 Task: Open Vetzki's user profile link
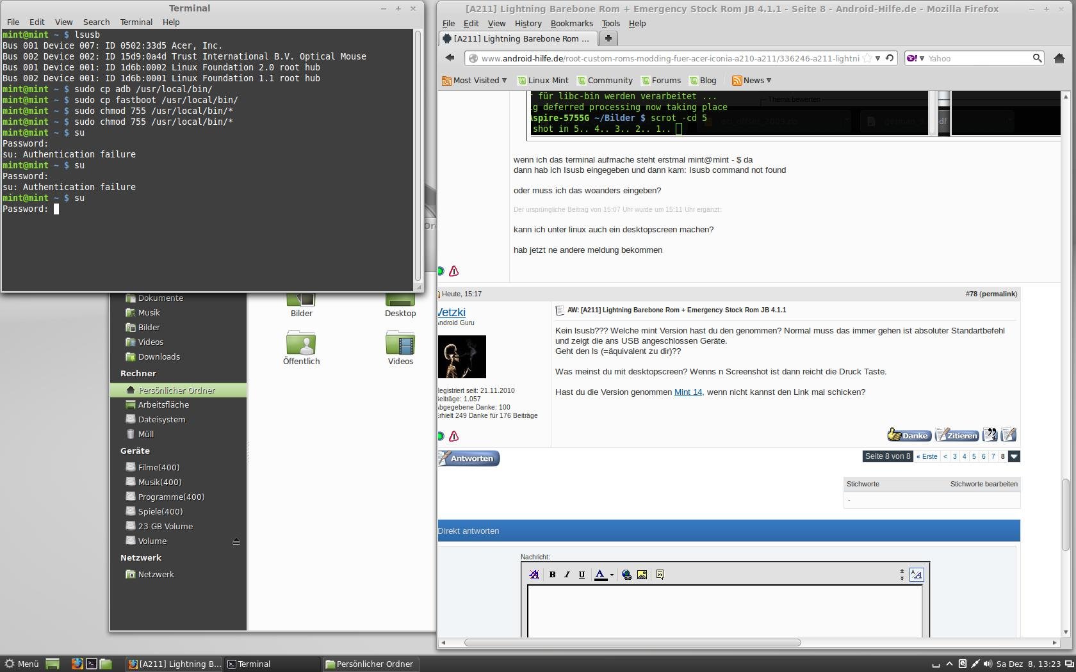click(452, 312)
